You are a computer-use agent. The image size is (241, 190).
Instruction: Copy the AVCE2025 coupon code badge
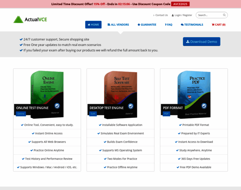click(x=180, y=4)
